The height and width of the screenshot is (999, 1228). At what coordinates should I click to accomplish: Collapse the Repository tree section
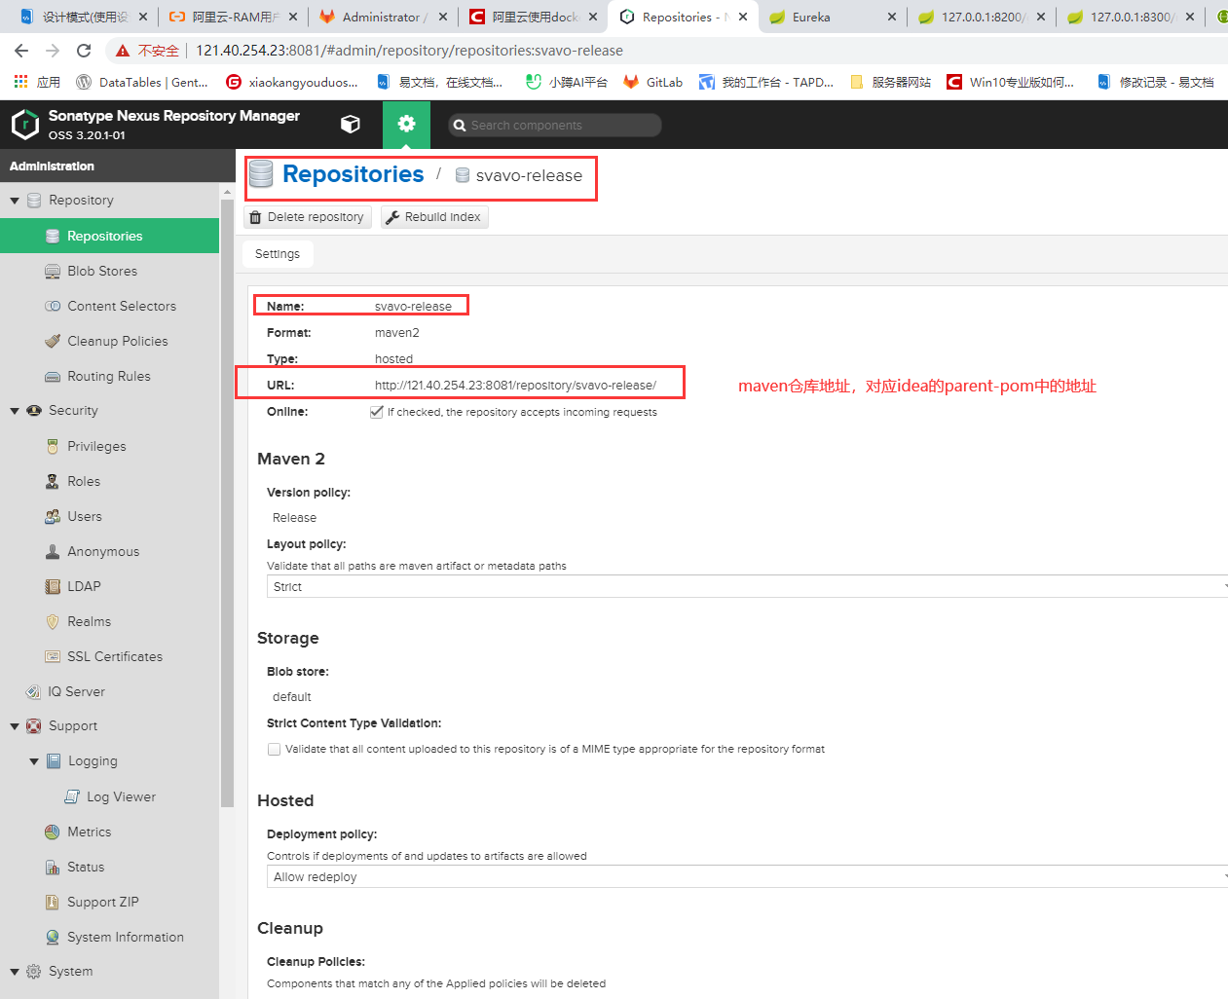pyautogui.click(x=15, y=201)
